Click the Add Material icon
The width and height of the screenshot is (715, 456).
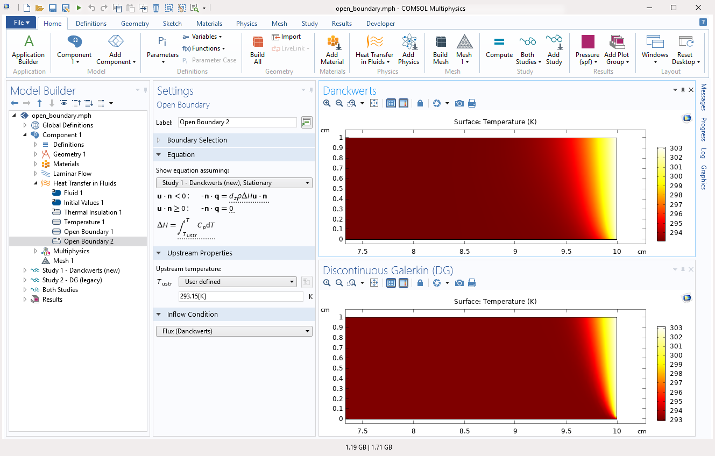332,47
